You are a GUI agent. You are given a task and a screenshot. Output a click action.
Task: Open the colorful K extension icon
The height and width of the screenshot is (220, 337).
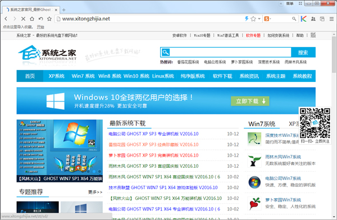click(x=304, y=19)
